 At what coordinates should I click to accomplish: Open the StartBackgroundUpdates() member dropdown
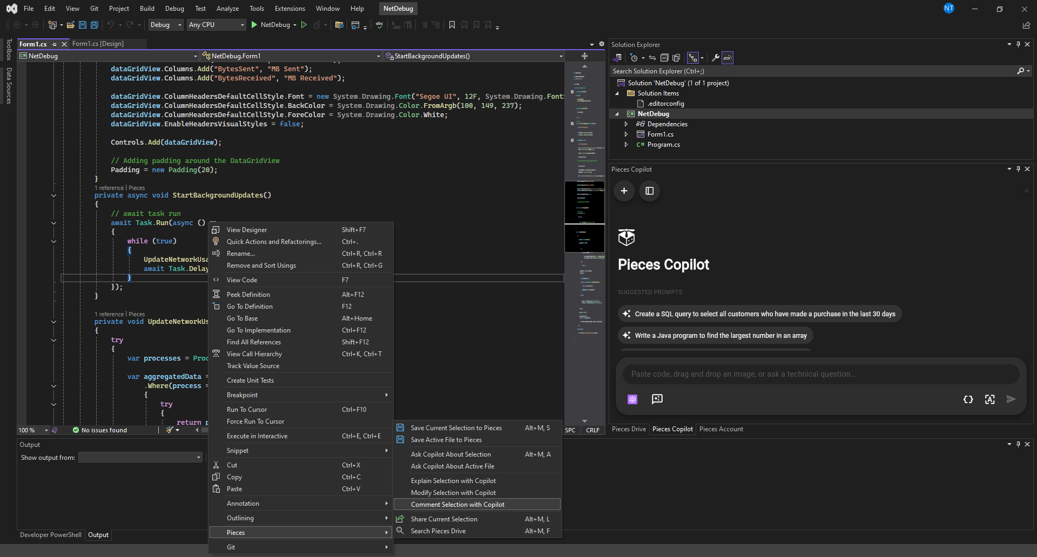[474, 56]
